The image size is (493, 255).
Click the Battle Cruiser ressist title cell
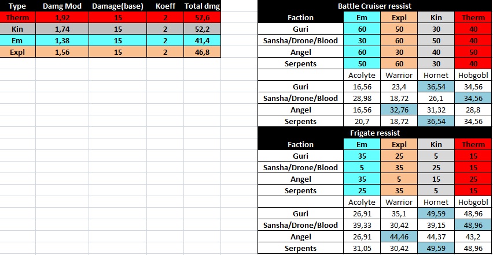374,6
